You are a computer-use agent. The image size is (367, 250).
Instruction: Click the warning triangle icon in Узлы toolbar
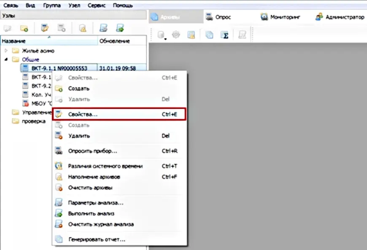(83, 28)
